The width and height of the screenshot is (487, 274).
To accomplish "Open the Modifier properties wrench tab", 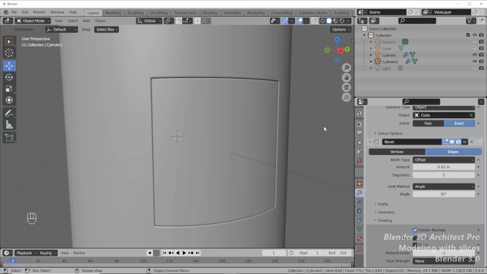I will 360,193.
